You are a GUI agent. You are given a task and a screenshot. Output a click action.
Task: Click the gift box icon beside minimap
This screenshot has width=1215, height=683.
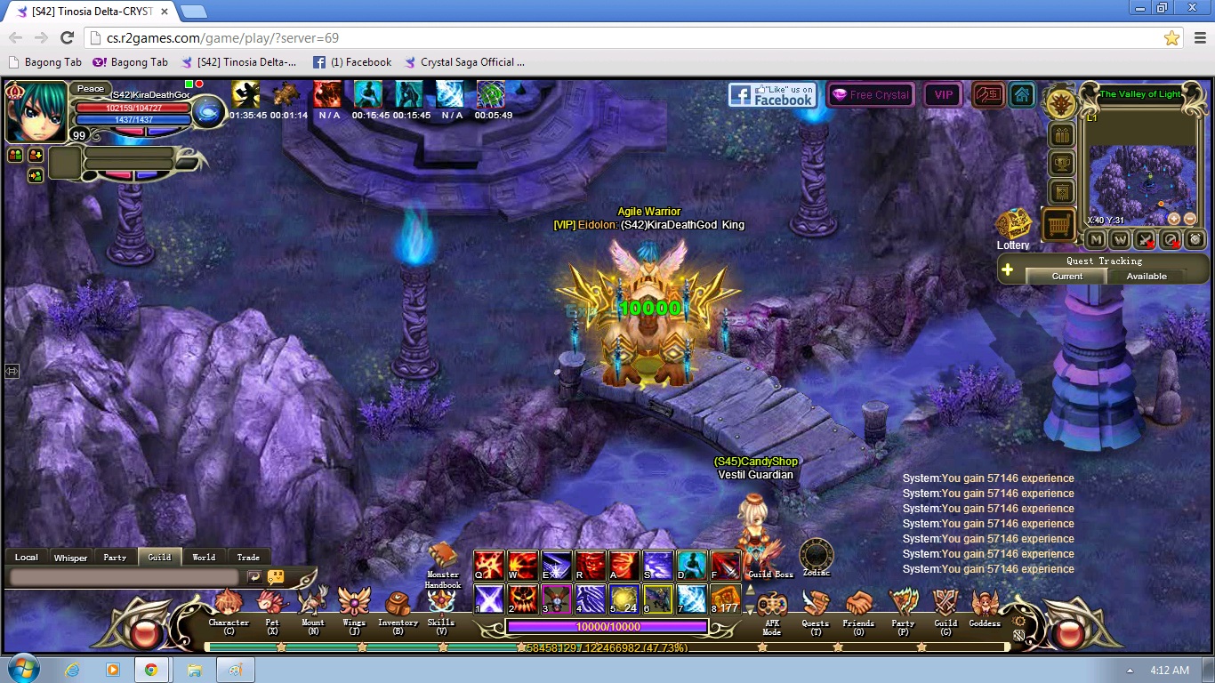click(1062, 135)
